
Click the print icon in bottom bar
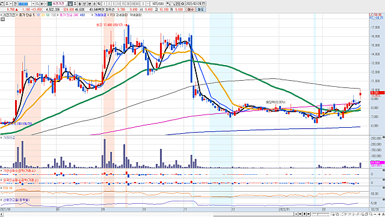tap(366, 214)
